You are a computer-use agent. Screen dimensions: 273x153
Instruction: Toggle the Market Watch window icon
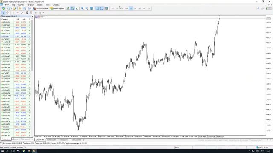pos(15,8)
